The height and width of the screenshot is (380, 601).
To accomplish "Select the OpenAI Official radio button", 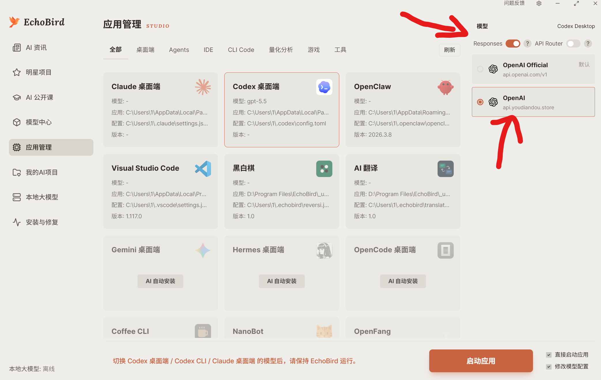I will [480, 69].
